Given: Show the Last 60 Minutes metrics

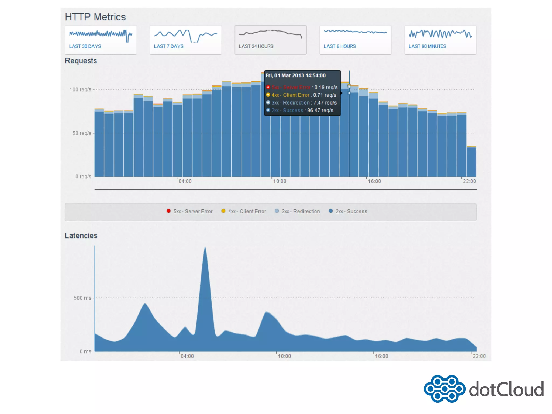Looking at the screenshot, I should [x=427, y=46].
